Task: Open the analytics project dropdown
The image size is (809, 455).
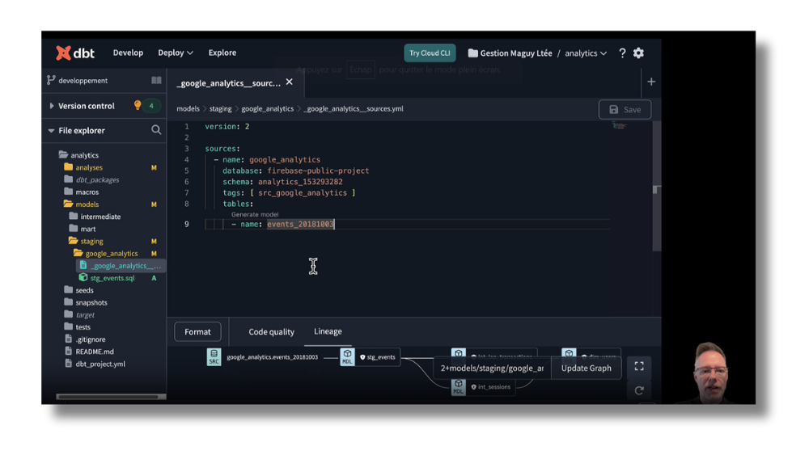Action: point(586,53)
